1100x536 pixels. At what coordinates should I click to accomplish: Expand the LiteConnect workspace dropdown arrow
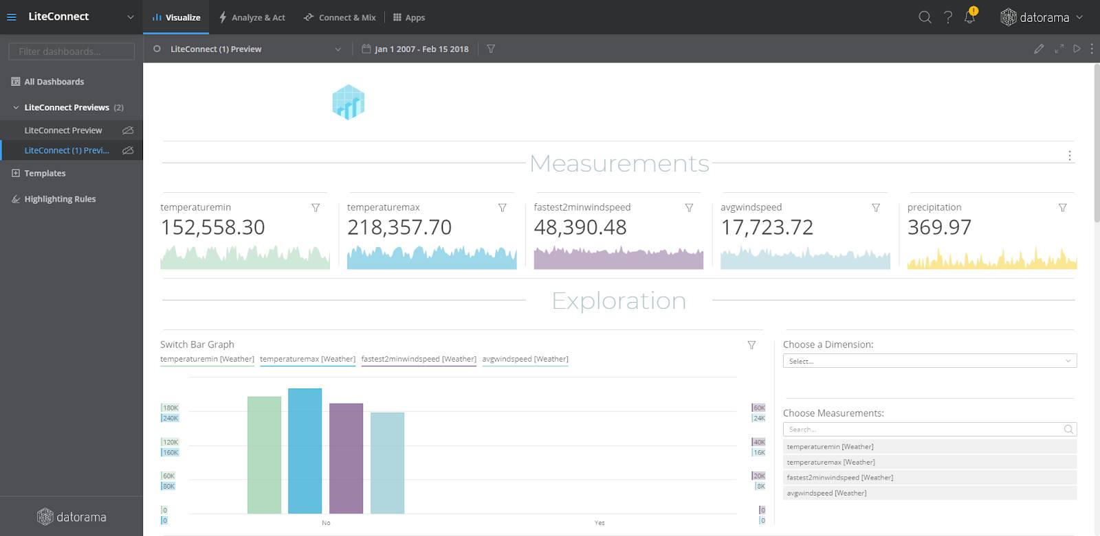tap(130, 17)
